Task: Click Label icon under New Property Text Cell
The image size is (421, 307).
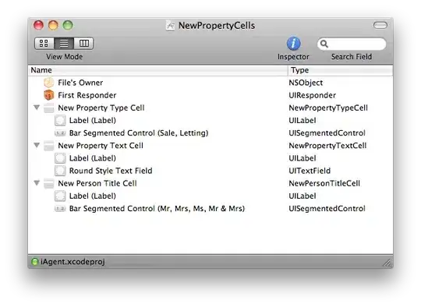Action: [x=60, y=158]
